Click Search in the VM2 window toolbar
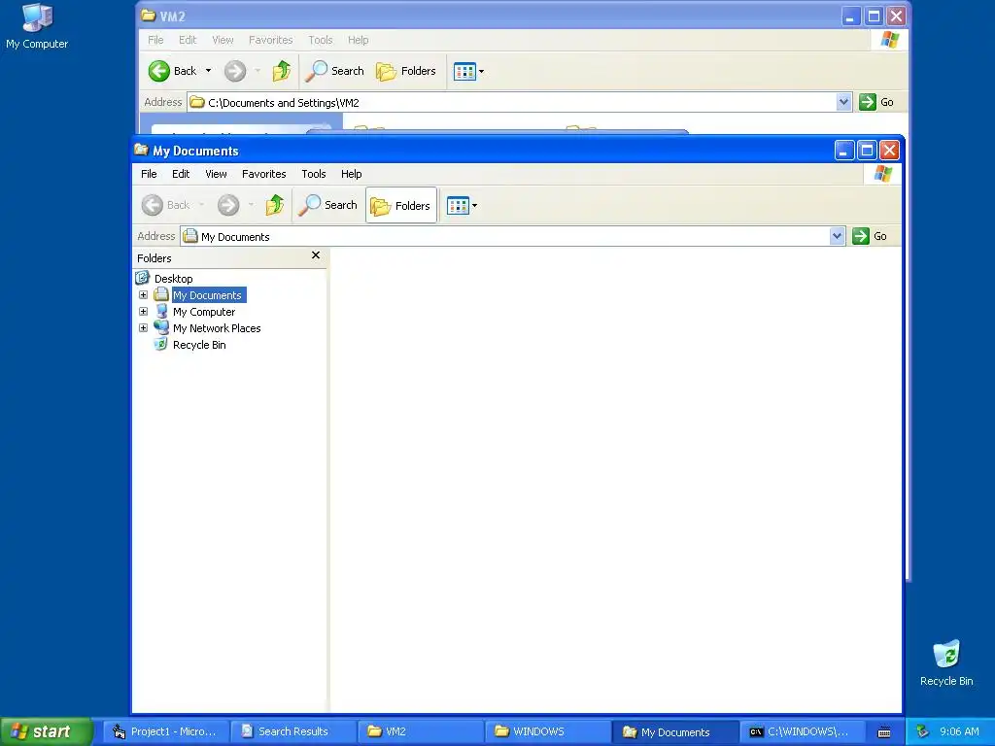Screen dimensions: 995x746 point(334,71)
